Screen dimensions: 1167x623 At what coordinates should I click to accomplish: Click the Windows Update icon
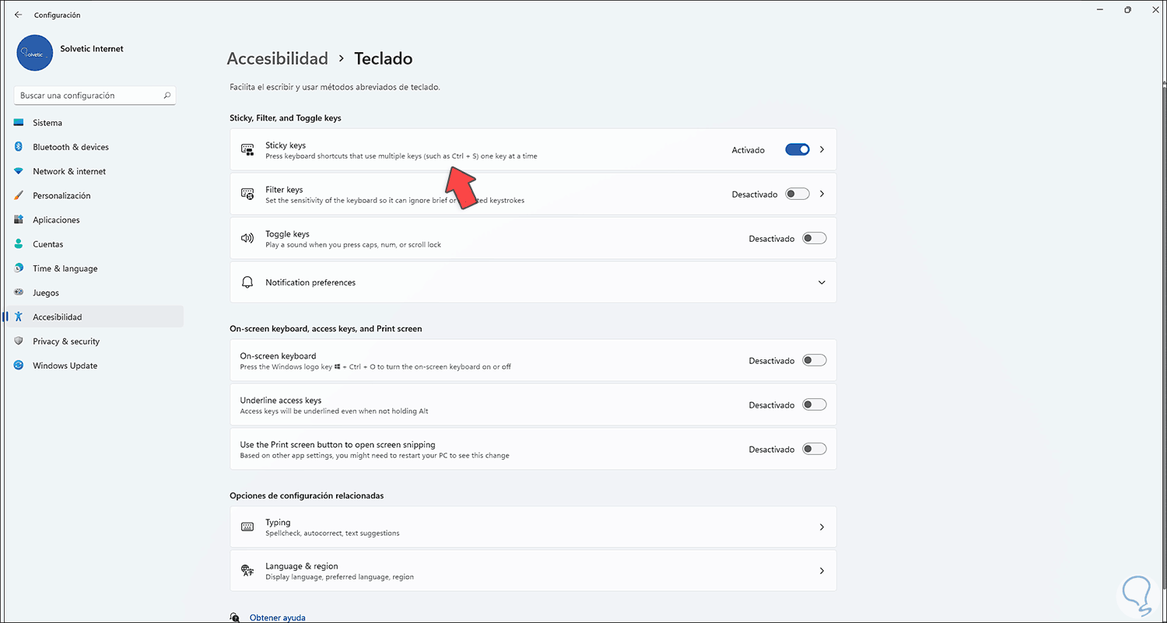pos(19,366)
